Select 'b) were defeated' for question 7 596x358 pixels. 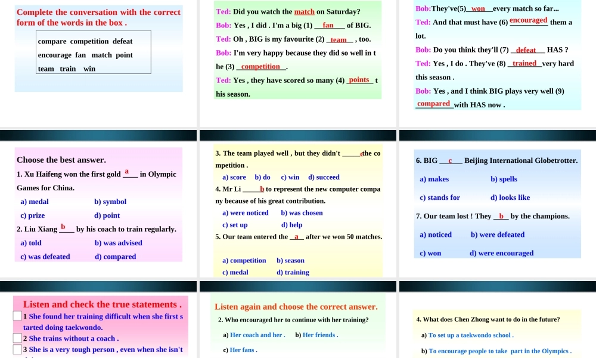pyautogui.click(x=497, y=234)
